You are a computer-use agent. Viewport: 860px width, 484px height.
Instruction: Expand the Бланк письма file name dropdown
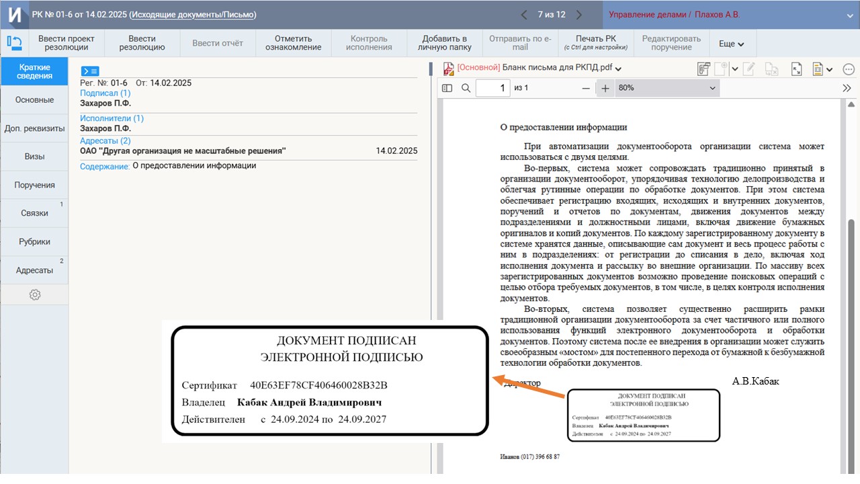click(x=618, y=69)
